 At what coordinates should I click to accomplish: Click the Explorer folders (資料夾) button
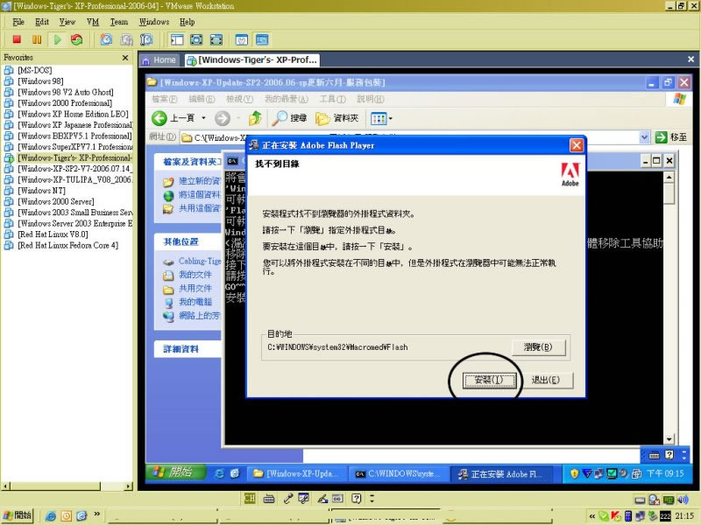(x=337, y=118)
